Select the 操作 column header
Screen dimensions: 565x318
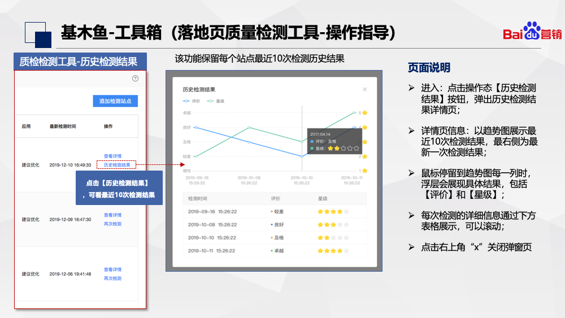pyautogui.click(x=108, y=127)
